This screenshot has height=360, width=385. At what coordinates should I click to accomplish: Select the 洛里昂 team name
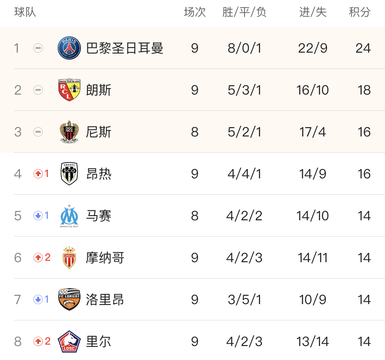click(105, 299)
